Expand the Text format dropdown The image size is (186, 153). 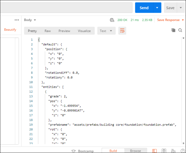106,31
